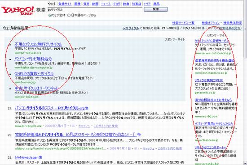
Task: Click new-window icon next to MyNewsJapan
Action: 41,157
